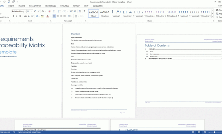This screenshot has height=134, width=222.
Task: Toggle Justify alignment
Action: pyautogui.click(x=64, y=16)
